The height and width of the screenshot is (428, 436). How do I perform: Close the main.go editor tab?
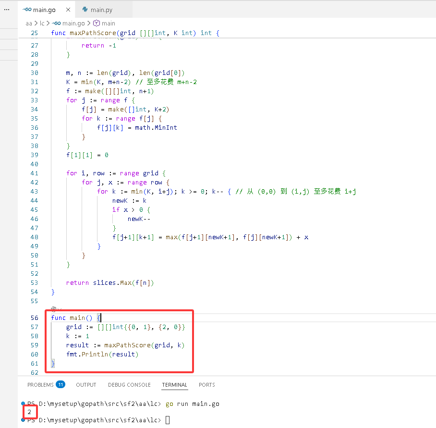click(68, 10)
